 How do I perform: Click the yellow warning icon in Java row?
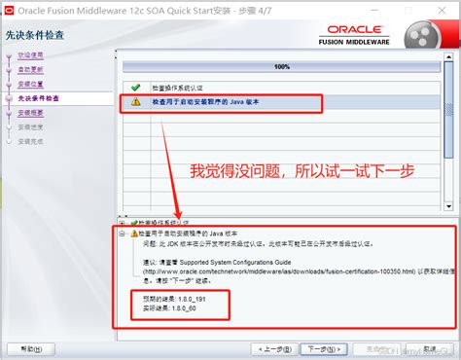click(136, 102)
